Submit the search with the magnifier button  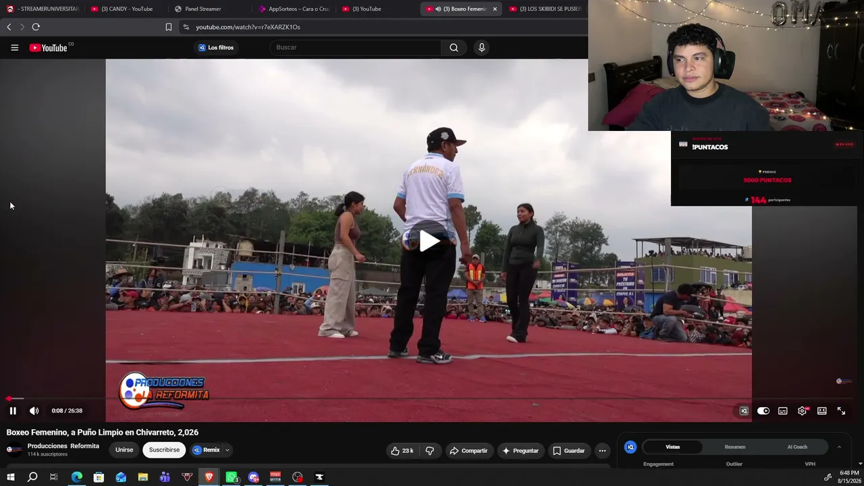click(454, 47)
